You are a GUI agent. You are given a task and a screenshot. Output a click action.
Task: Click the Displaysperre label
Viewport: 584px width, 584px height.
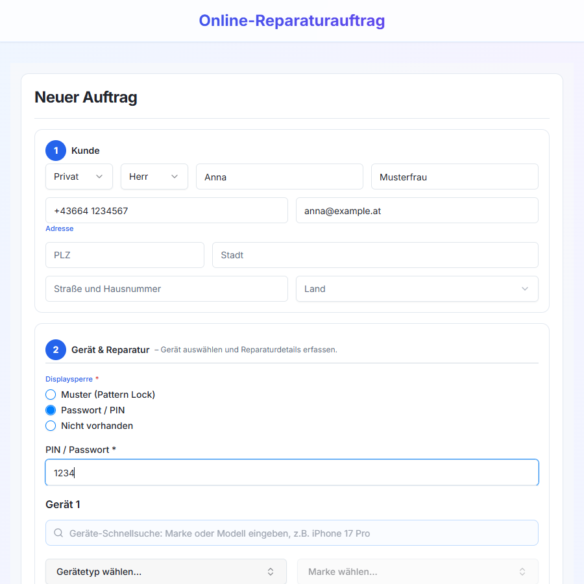click(69, 379)
